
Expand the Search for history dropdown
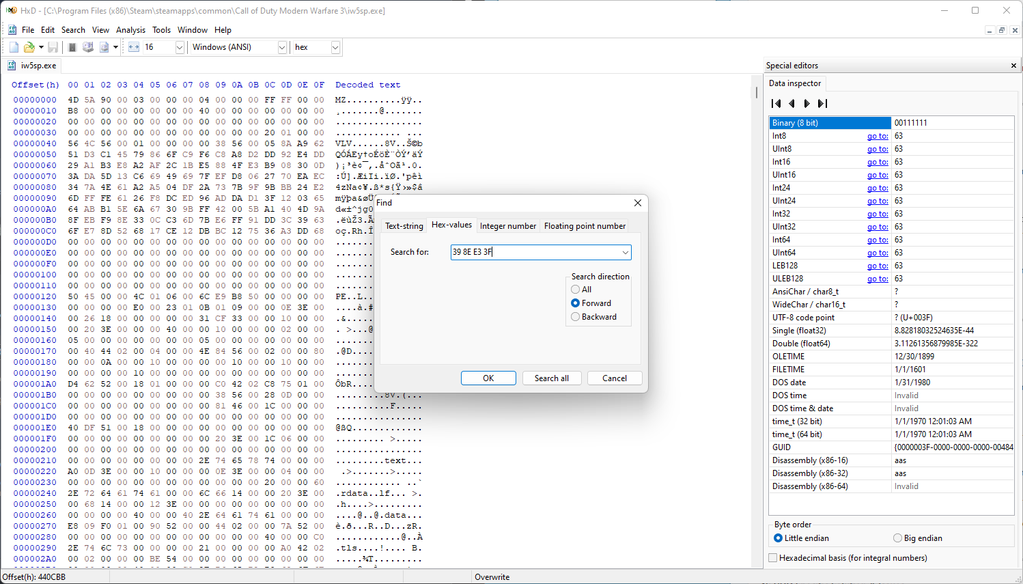click(625, 253)
